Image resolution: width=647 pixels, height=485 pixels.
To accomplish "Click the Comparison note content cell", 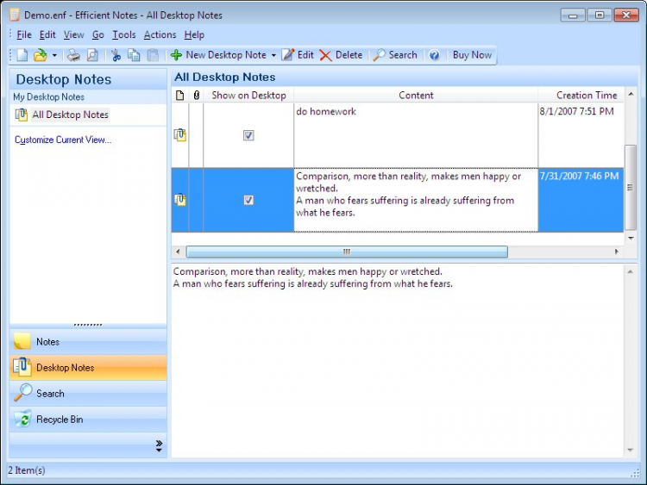I will 416,200.
